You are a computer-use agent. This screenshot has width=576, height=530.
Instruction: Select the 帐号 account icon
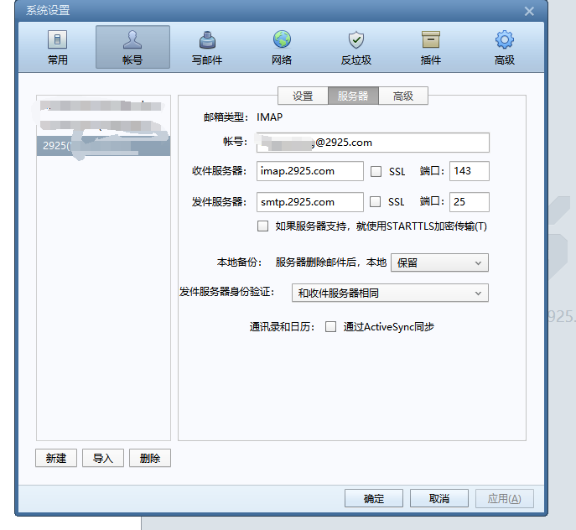(x=132, y=47)
